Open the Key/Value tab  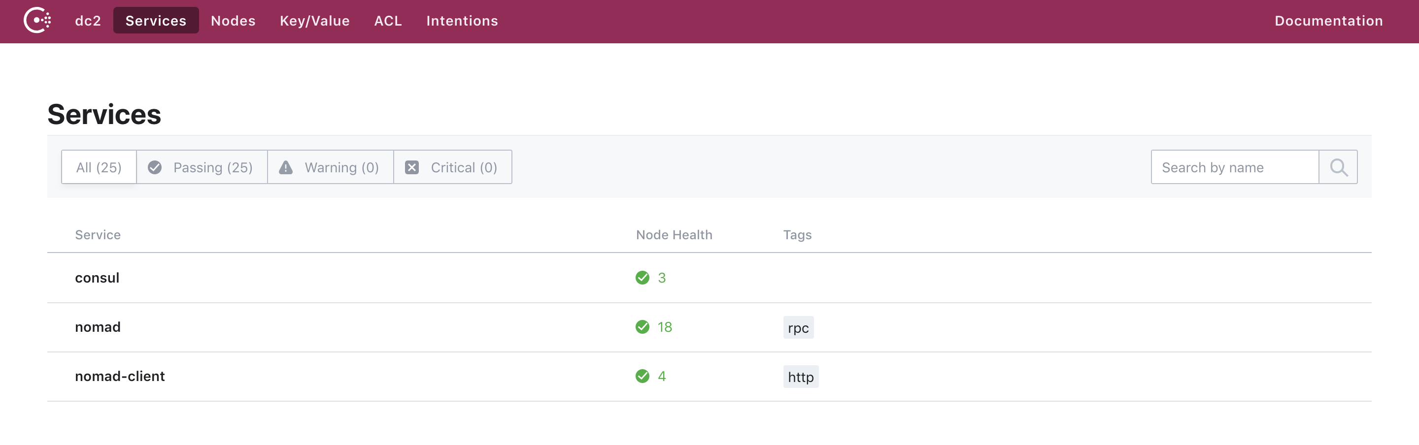[x=314, y=21]
